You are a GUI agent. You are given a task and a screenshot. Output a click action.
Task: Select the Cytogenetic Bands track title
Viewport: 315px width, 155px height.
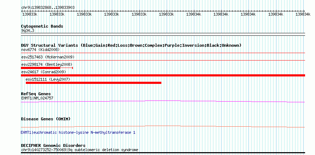(42, 26)
